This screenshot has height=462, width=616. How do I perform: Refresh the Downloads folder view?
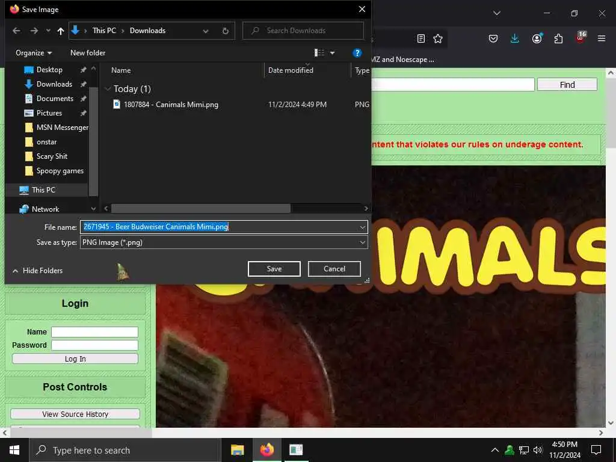click(225, 31)
